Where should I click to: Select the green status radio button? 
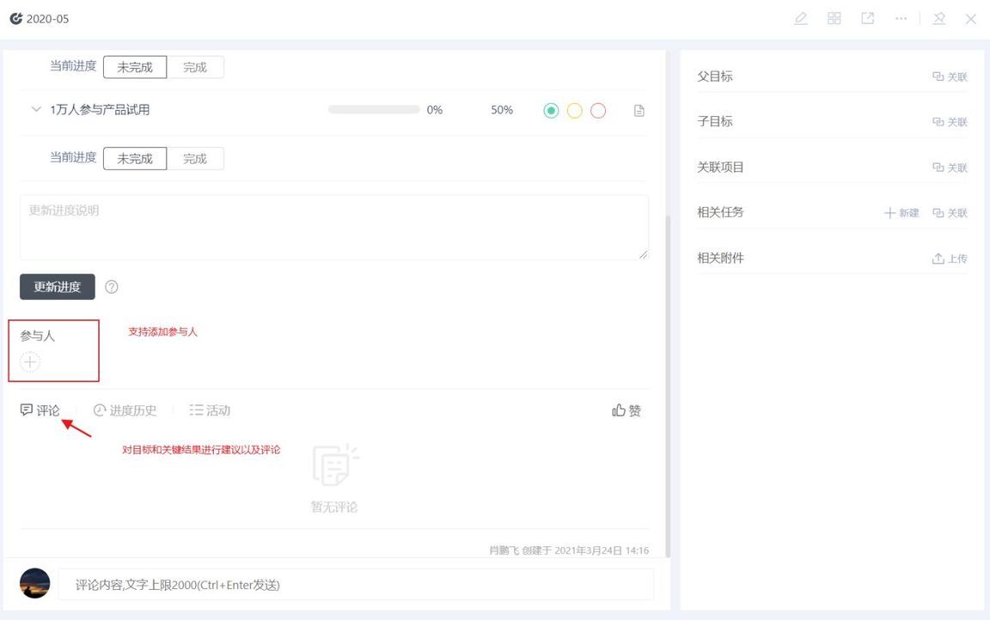tap(551, 111)
